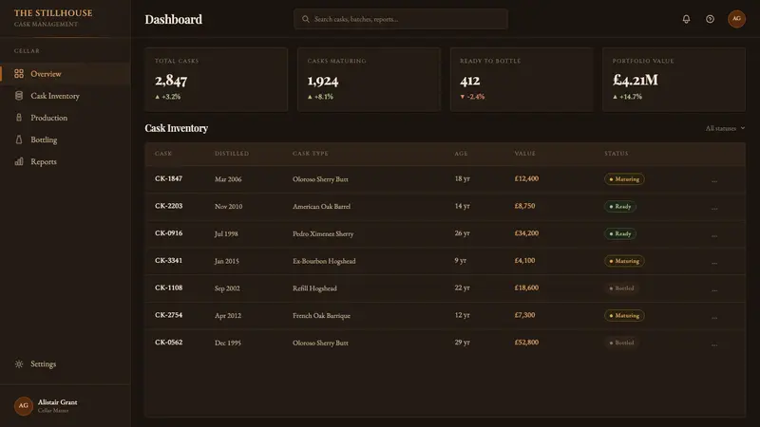Click the Ready badge for CK-2203

620,206
